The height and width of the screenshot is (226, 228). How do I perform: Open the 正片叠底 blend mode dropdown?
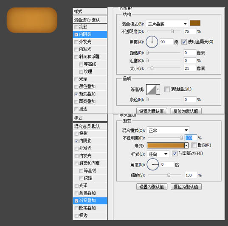[x=167, y=24]
